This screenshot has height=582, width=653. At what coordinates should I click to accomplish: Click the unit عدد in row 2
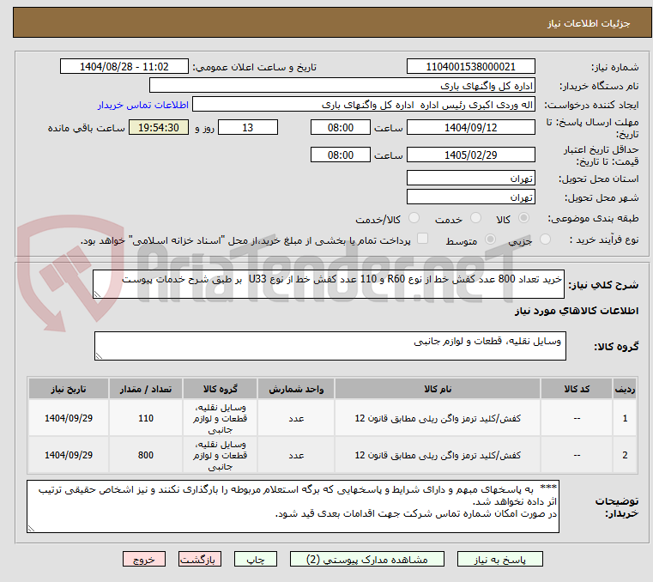coord(296,455)
